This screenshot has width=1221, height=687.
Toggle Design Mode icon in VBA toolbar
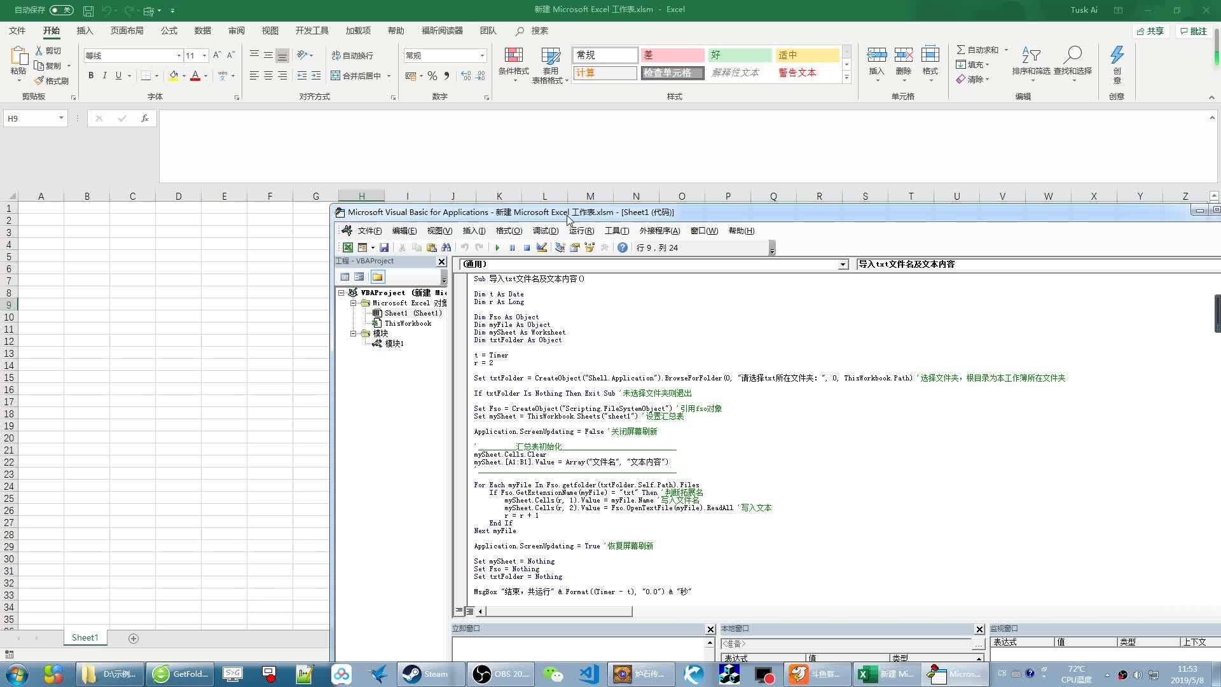(x=542, y=247)
